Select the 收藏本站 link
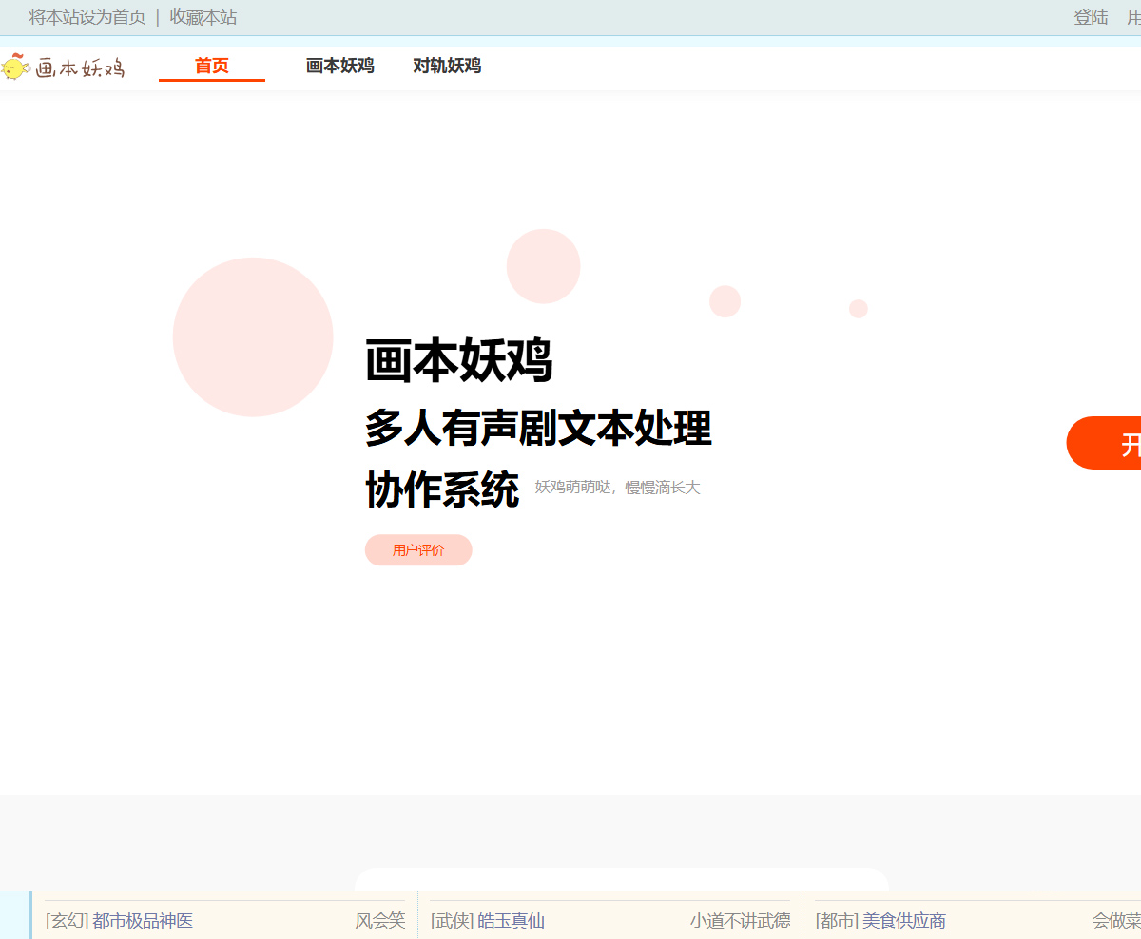The height and width of the screenshot is (939, 1141). coord(203,17)
